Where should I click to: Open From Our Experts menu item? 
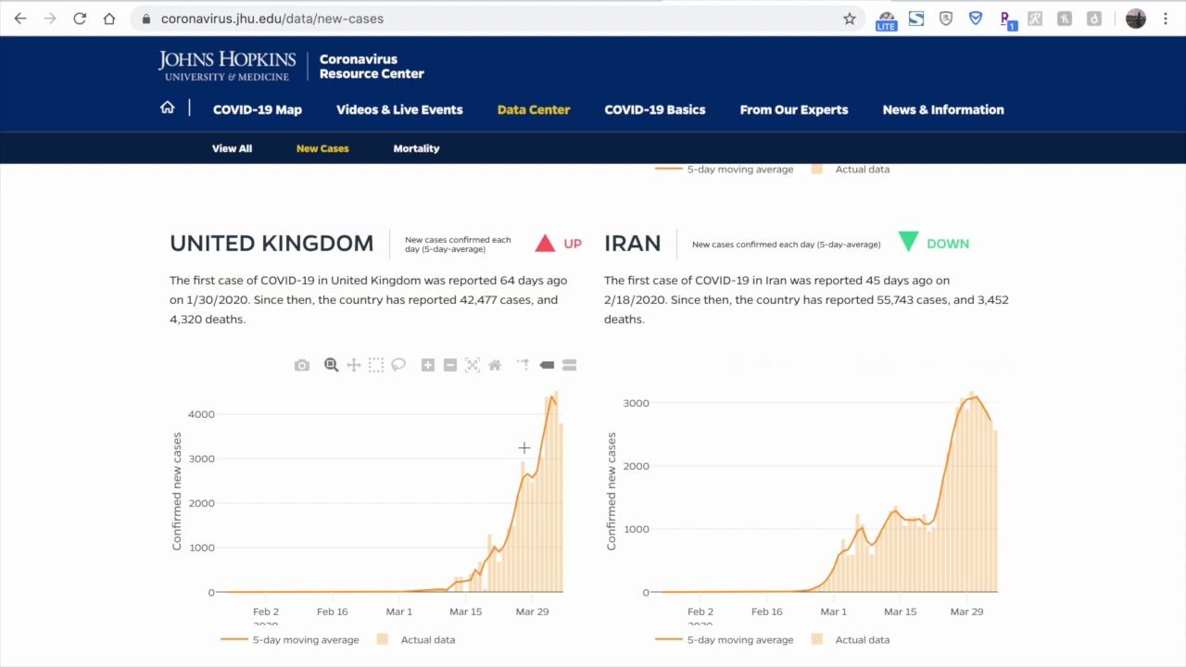click(794, 109)
